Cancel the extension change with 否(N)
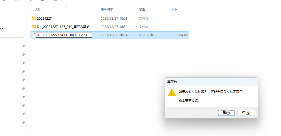This screenshot has width=281, height=136. pyautogui.click(x=246, y=113)
